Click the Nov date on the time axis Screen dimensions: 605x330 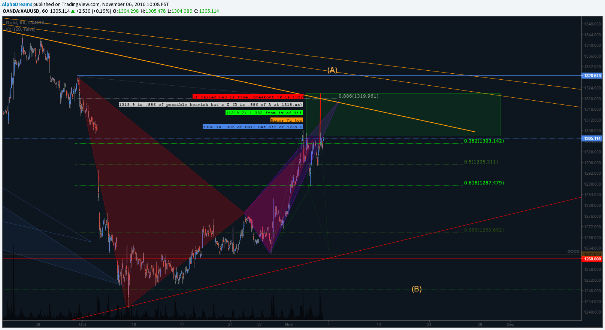point(289,324)
